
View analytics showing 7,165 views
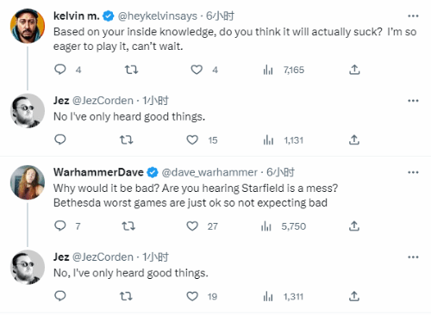click(x=284, y=70)
